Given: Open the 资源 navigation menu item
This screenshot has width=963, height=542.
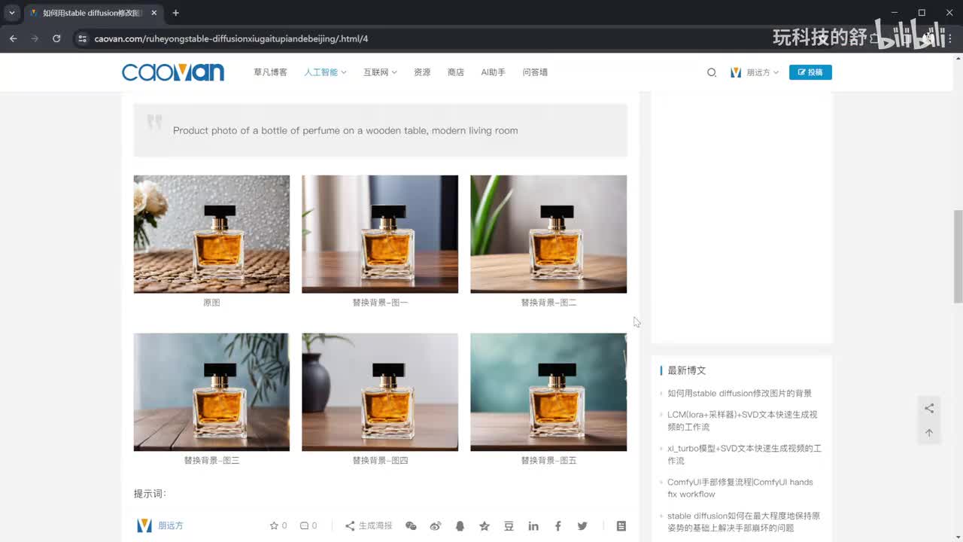Looking at the screenshot, I should coord(422,73).
